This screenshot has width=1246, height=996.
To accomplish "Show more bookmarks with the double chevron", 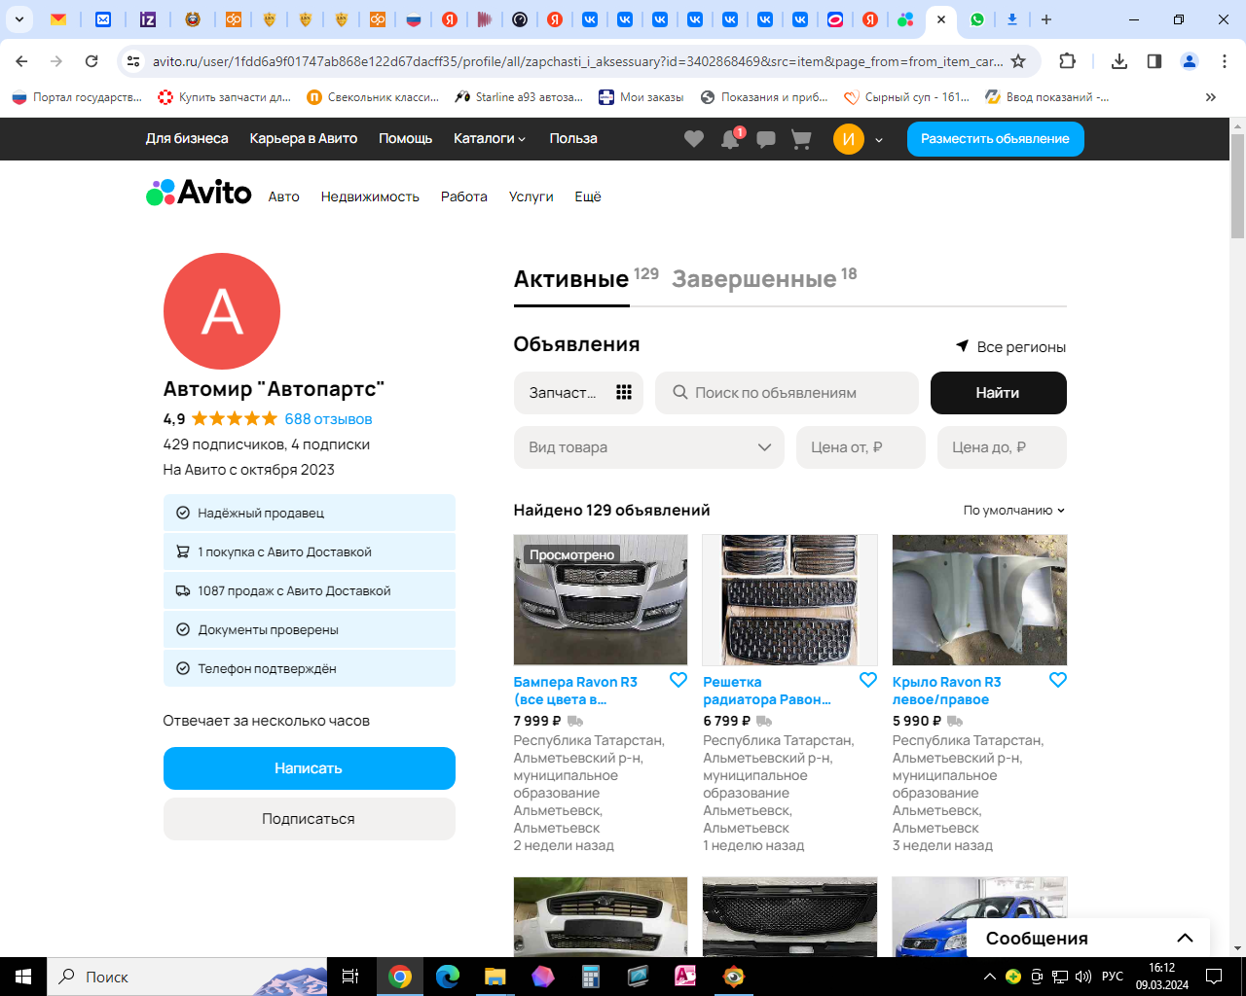I will coord(1211,97).
